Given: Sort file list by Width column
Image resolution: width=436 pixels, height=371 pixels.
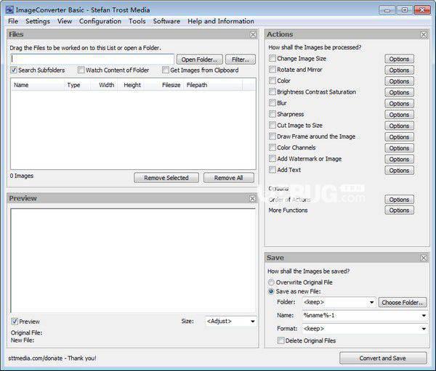Looking at the screenshot, I should [x=104, y=85].
